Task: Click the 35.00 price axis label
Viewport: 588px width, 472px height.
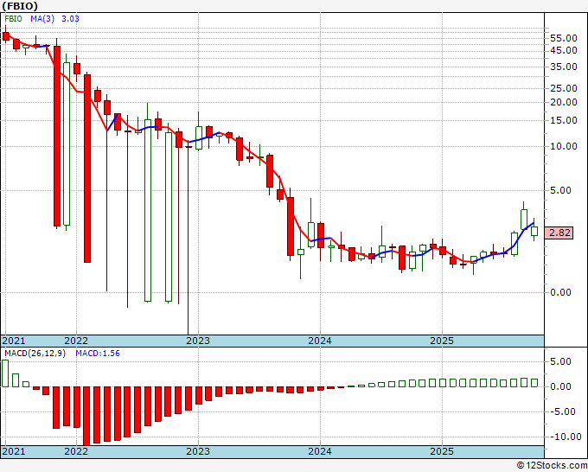Action: [x=563, y=67]
